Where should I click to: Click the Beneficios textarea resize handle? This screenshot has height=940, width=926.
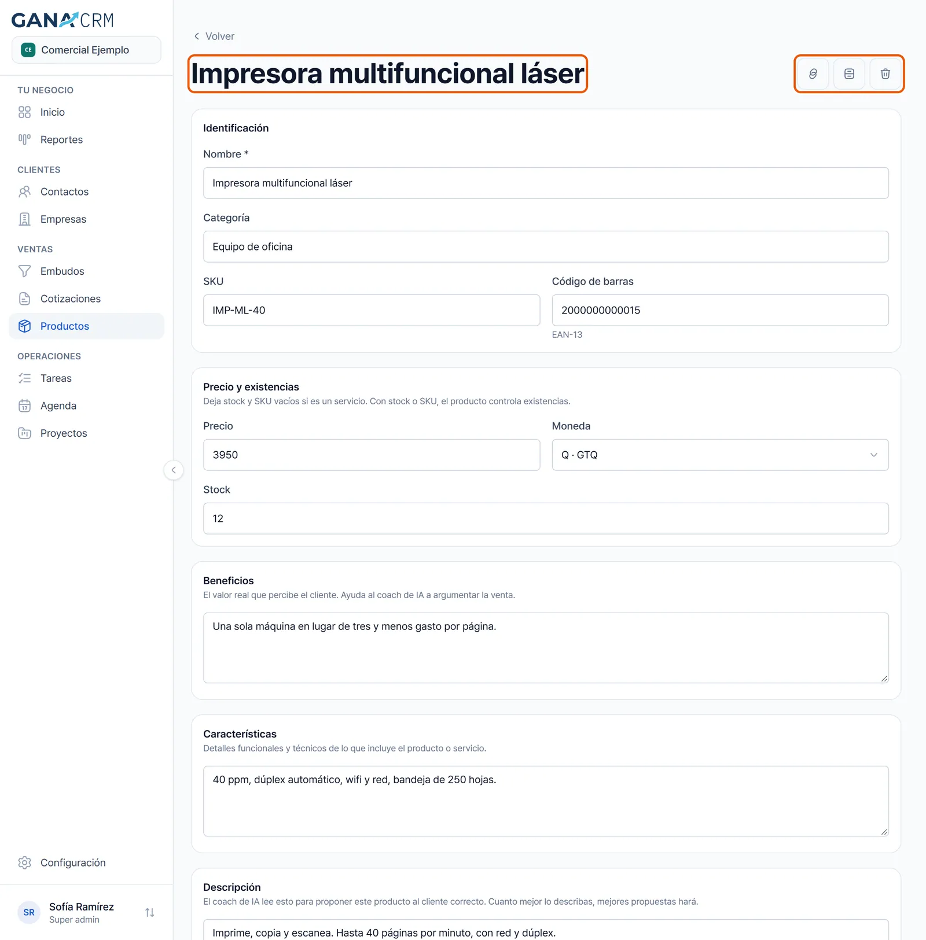[x=884, y=679]
